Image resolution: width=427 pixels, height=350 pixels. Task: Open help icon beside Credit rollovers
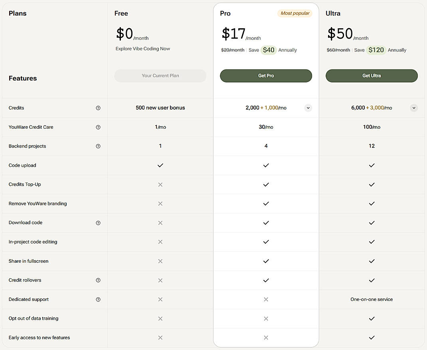[x=98, y=280]
